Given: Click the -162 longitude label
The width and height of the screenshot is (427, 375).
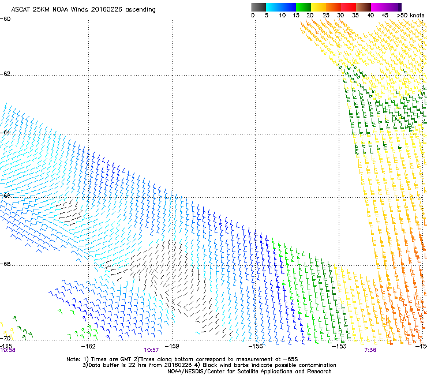Looking at the screenshot, I should 88,346.
